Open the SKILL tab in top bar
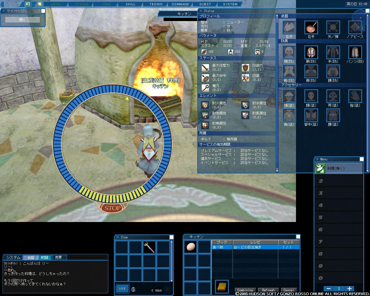The height and width of the screenshot is (296, 370). [131, 4]
